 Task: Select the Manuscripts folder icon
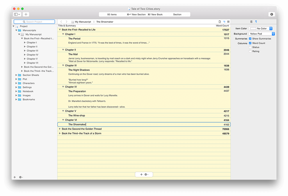coord(19,30)
